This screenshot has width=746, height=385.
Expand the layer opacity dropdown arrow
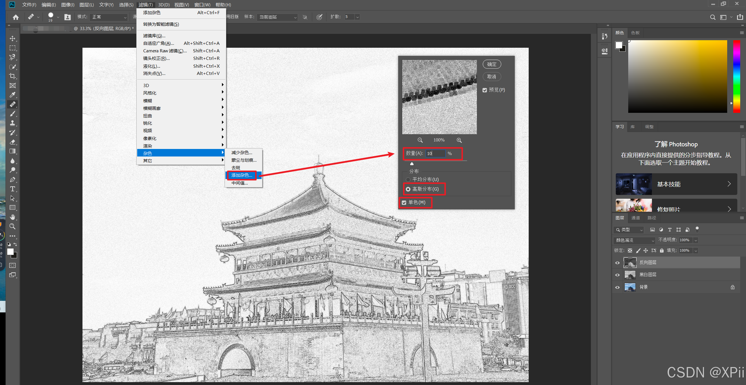point(696,240)
